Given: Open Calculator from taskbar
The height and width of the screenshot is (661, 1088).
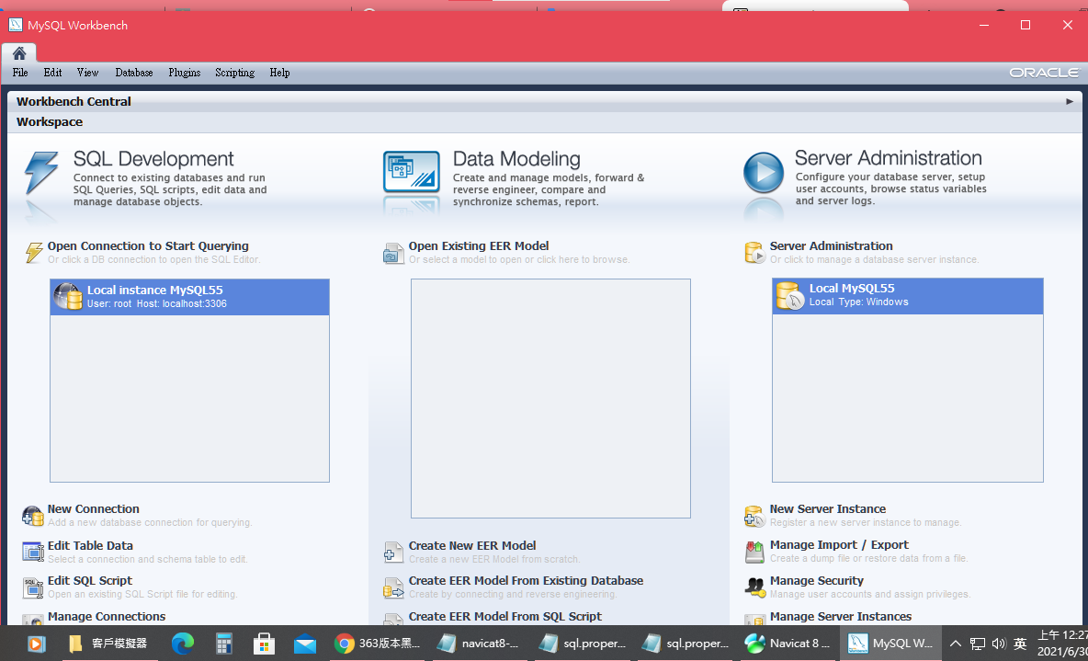Looking at the screenshot, I should [x=223, y=644].
